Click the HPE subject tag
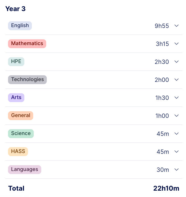This screenshot has height=197, width=186. coord(16,61)
